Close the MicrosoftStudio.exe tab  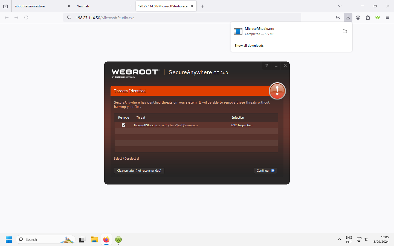pyautogui.click(x=192, y=6)
